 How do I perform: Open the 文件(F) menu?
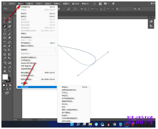point(12,4)
